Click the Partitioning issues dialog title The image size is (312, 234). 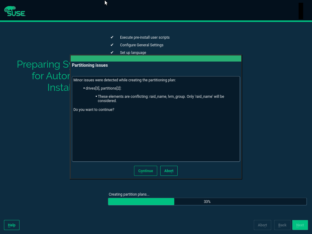(x=90, y=65)
